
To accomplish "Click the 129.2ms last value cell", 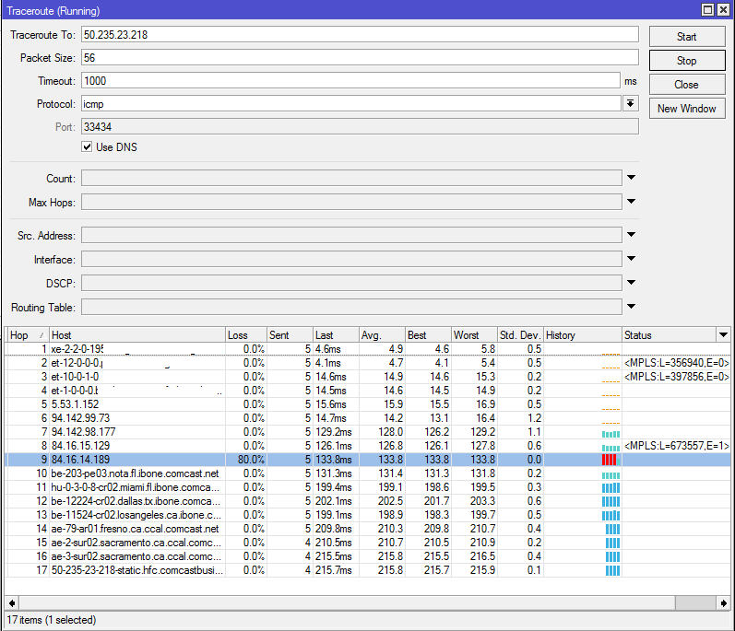I will [336, 432].
